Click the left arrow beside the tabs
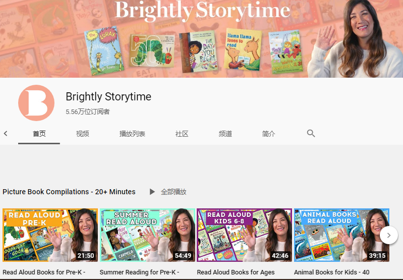 click(6, 134)
